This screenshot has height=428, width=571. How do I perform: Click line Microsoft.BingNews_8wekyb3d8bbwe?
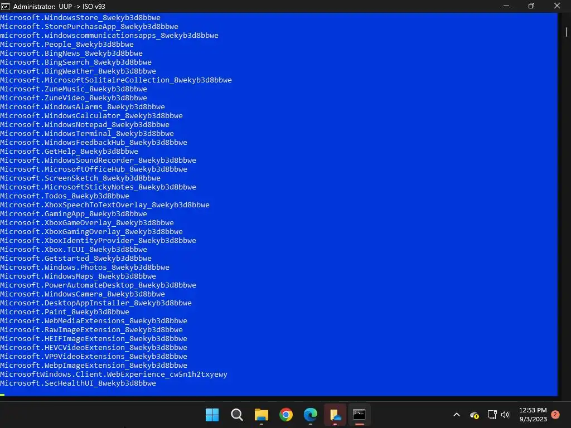point(71,53)
